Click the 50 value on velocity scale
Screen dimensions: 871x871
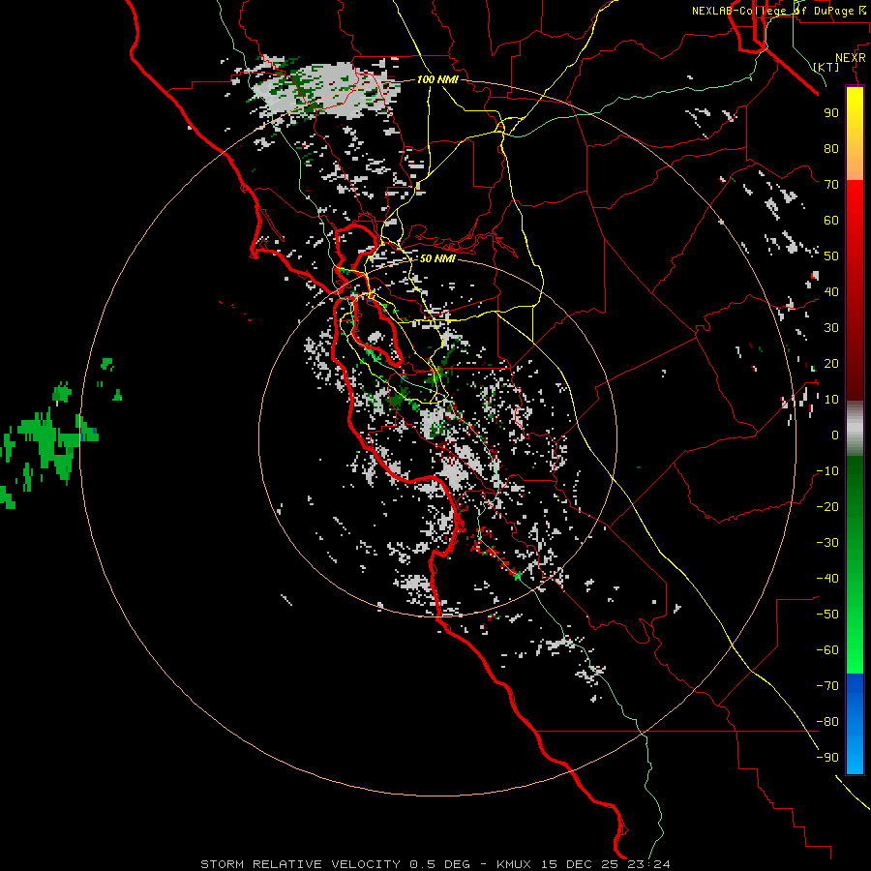[831, 256]
